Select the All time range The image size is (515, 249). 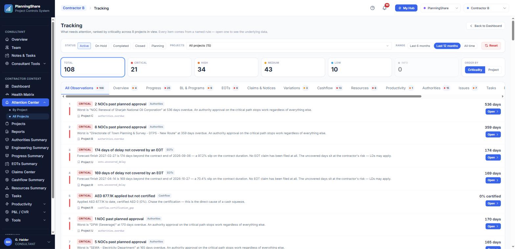tap(469, 46)
